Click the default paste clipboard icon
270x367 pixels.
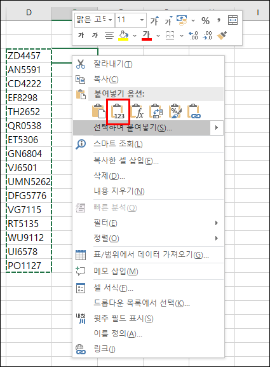click(x=99, y=111)
